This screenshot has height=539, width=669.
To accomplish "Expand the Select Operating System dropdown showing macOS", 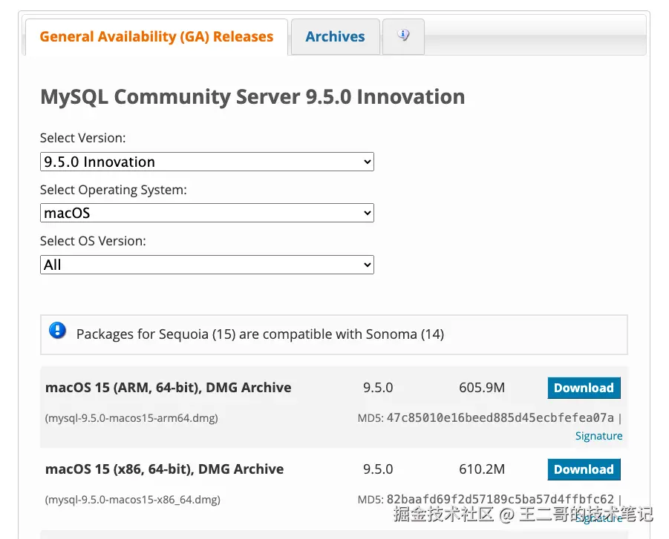I will [x=206, y=213].
